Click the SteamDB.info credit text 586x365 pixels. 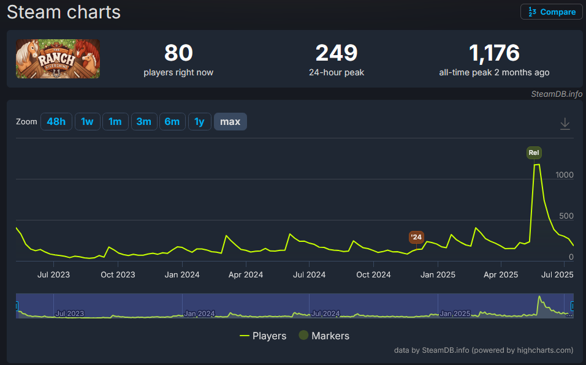coord(557,94)
